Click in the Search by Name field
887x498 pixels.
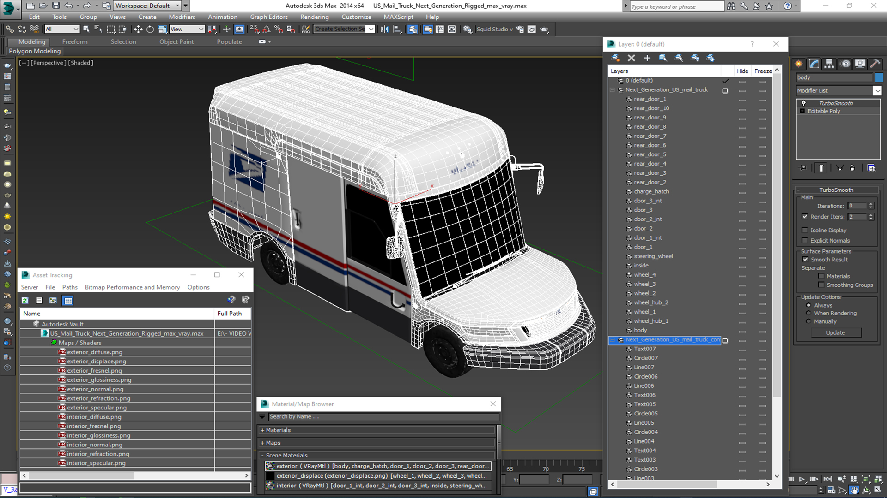pyautogui.click(x=383, y=416)
